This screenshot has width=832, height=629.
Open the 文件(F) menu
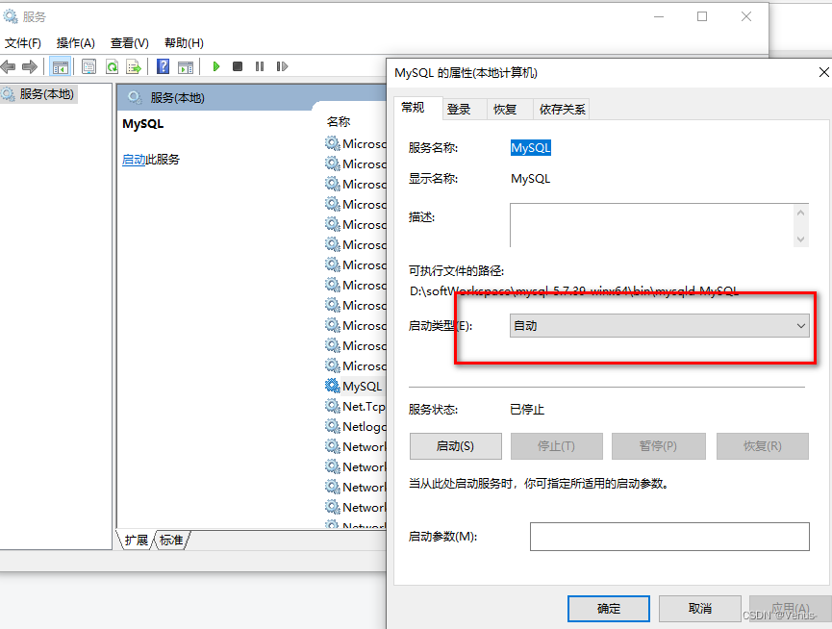point(22,43)
